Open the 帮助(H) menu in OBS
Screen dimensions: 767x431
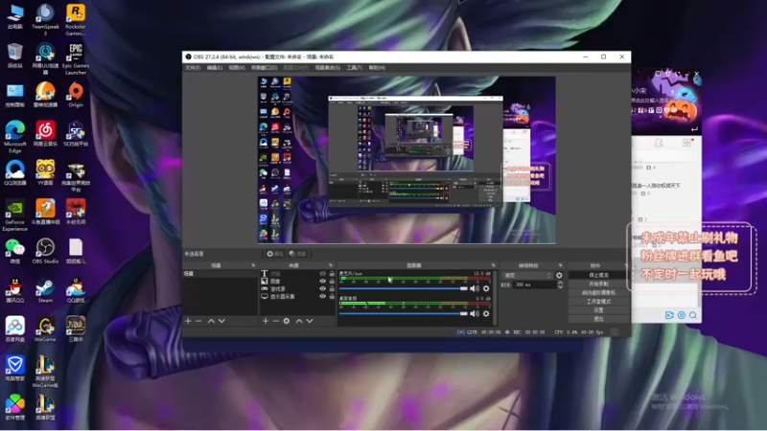(377, 68)
